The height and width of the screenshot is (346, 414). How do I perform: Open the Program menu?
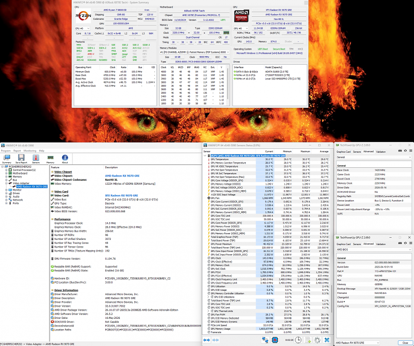click(x=6, y=151)
